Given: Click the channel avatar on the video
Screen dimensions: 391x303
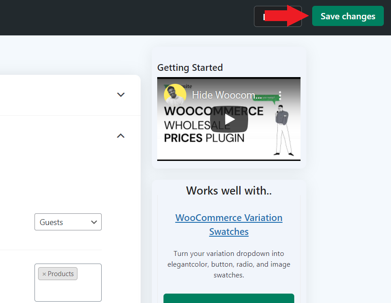Looking at the screenshot, I should pyautogui.click(x=175, y=95).
